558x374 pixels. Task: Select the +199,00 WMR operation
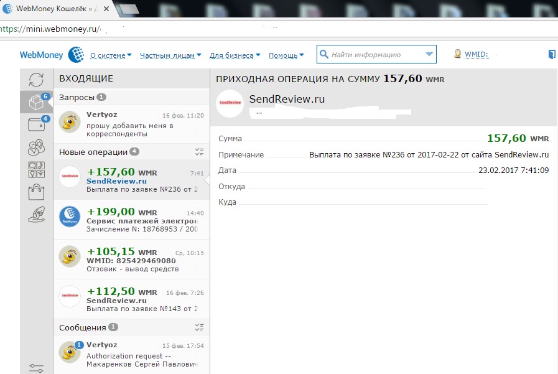[131, 220]
